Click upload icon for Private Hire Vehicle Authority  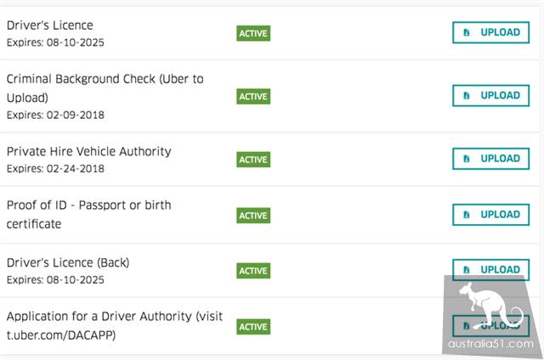(x=466, y=158)
